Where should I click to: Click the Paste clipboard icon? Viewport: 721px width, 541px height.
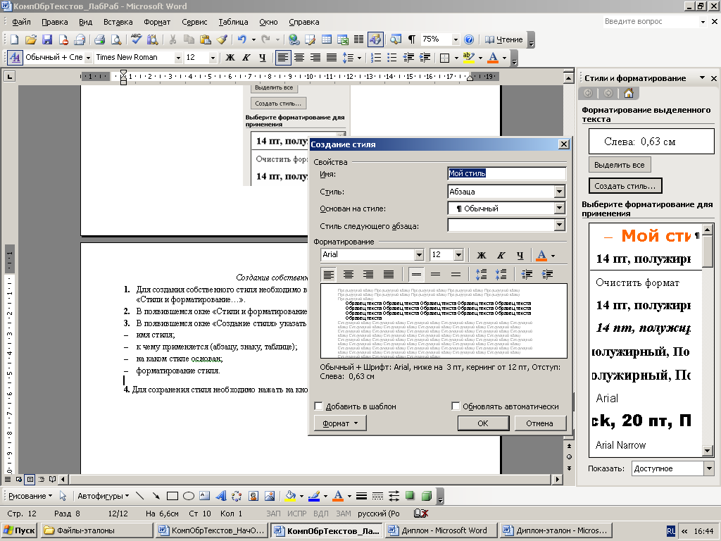205,40
